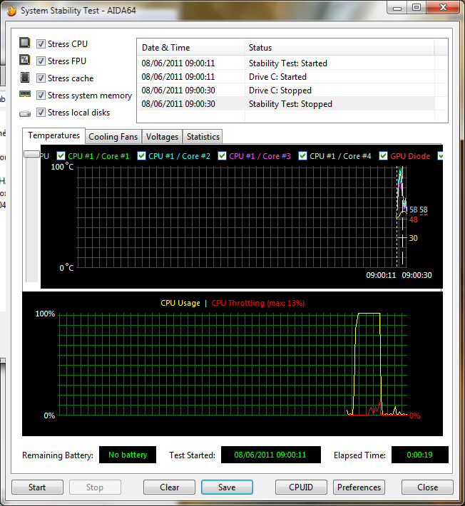Screen dimensions: 465x506
Task: Toggle the Stress local disks checkbox
Action: [41, 113]
